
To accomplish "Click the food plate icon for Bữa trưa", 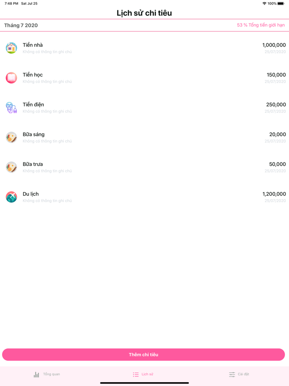I will pyautogui.click(x=12, y=167).
